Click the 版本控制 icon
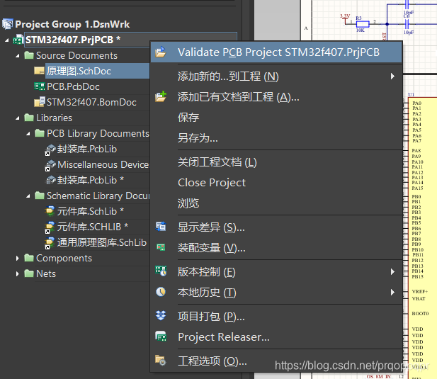 click(x=161, y=272)
